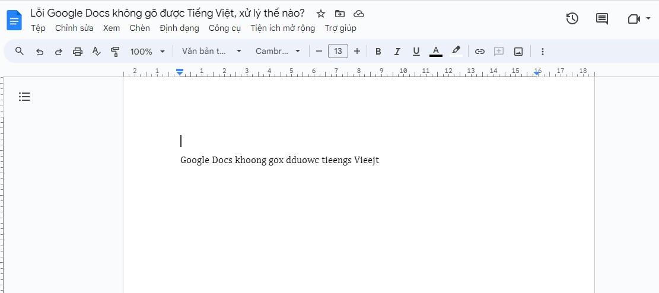Check the cloud save status icon

click(x=358, y=14)
